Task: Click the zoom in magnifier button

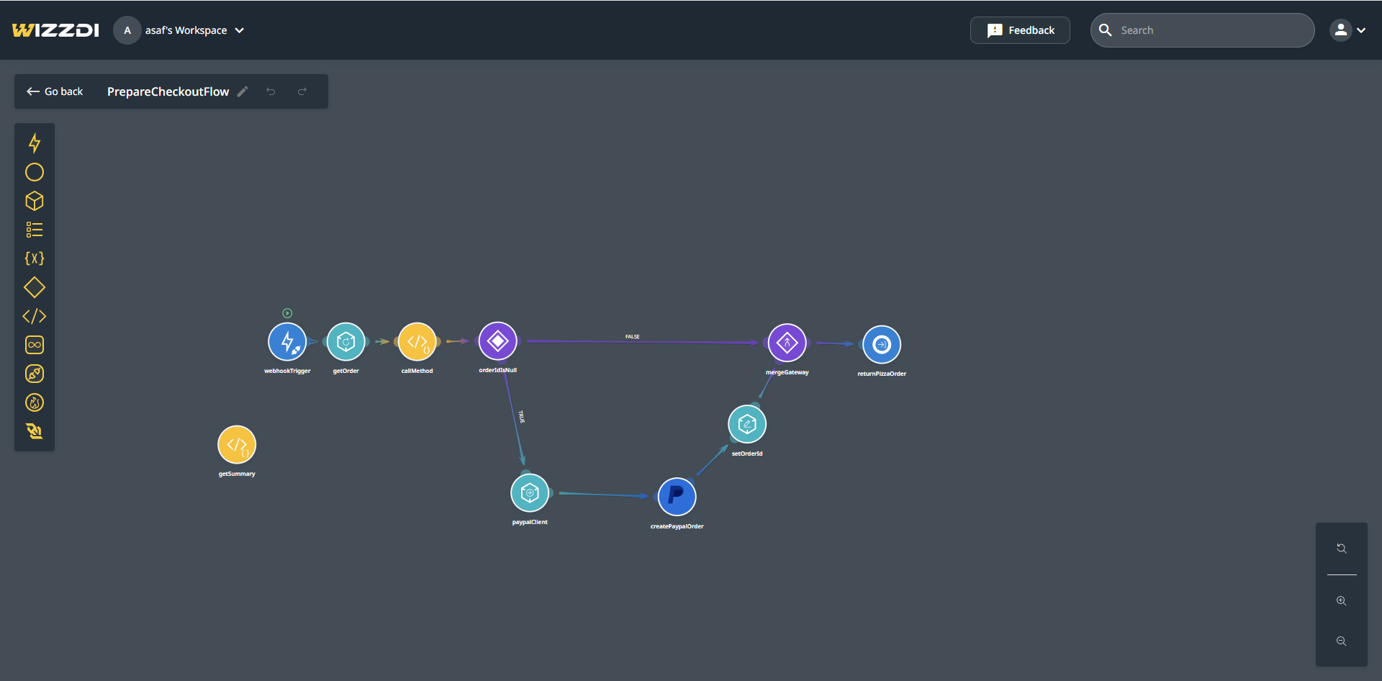Action: pos(1341,601)
